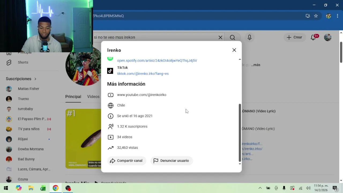Screen dimensions: 343x193
Task: Click the info icon beside join date
Action: (x=111, y=116)
